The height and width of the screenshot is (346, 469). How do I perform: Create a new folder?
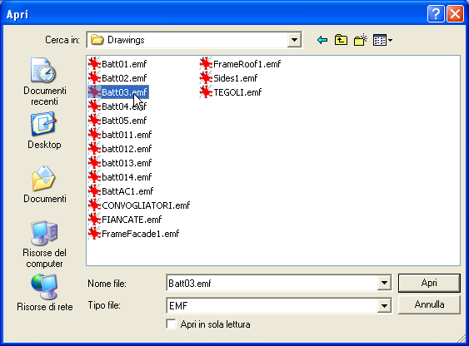361,40
